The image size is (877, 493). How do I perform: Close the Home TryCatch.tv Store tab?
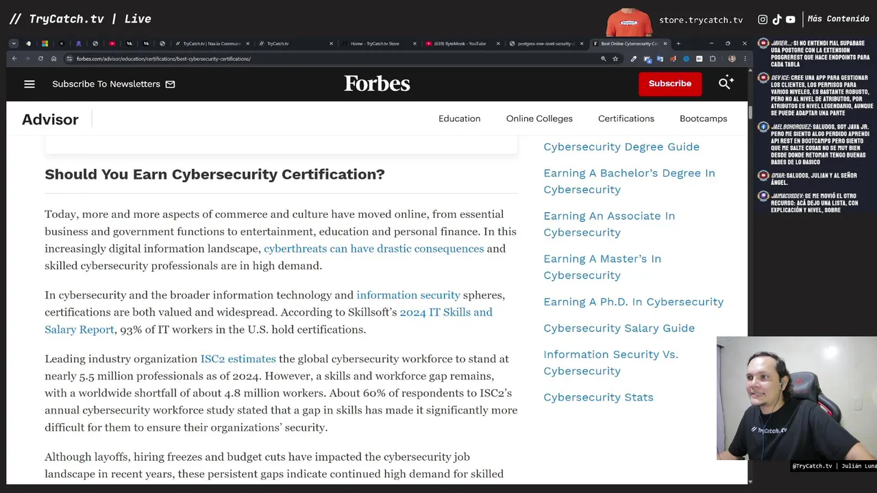coord(415,44)
